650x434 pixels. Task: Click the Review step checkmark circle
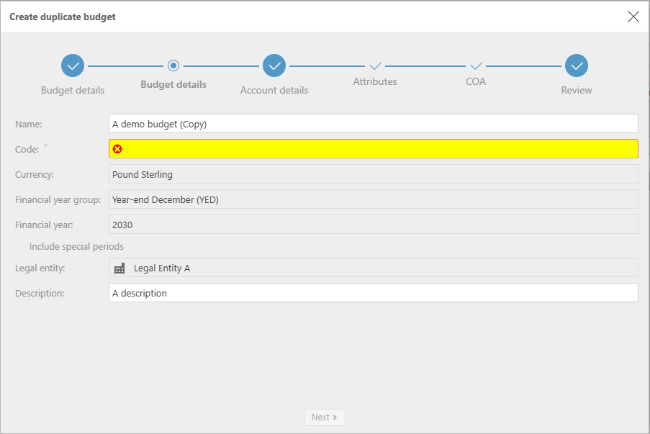(577, 65)
